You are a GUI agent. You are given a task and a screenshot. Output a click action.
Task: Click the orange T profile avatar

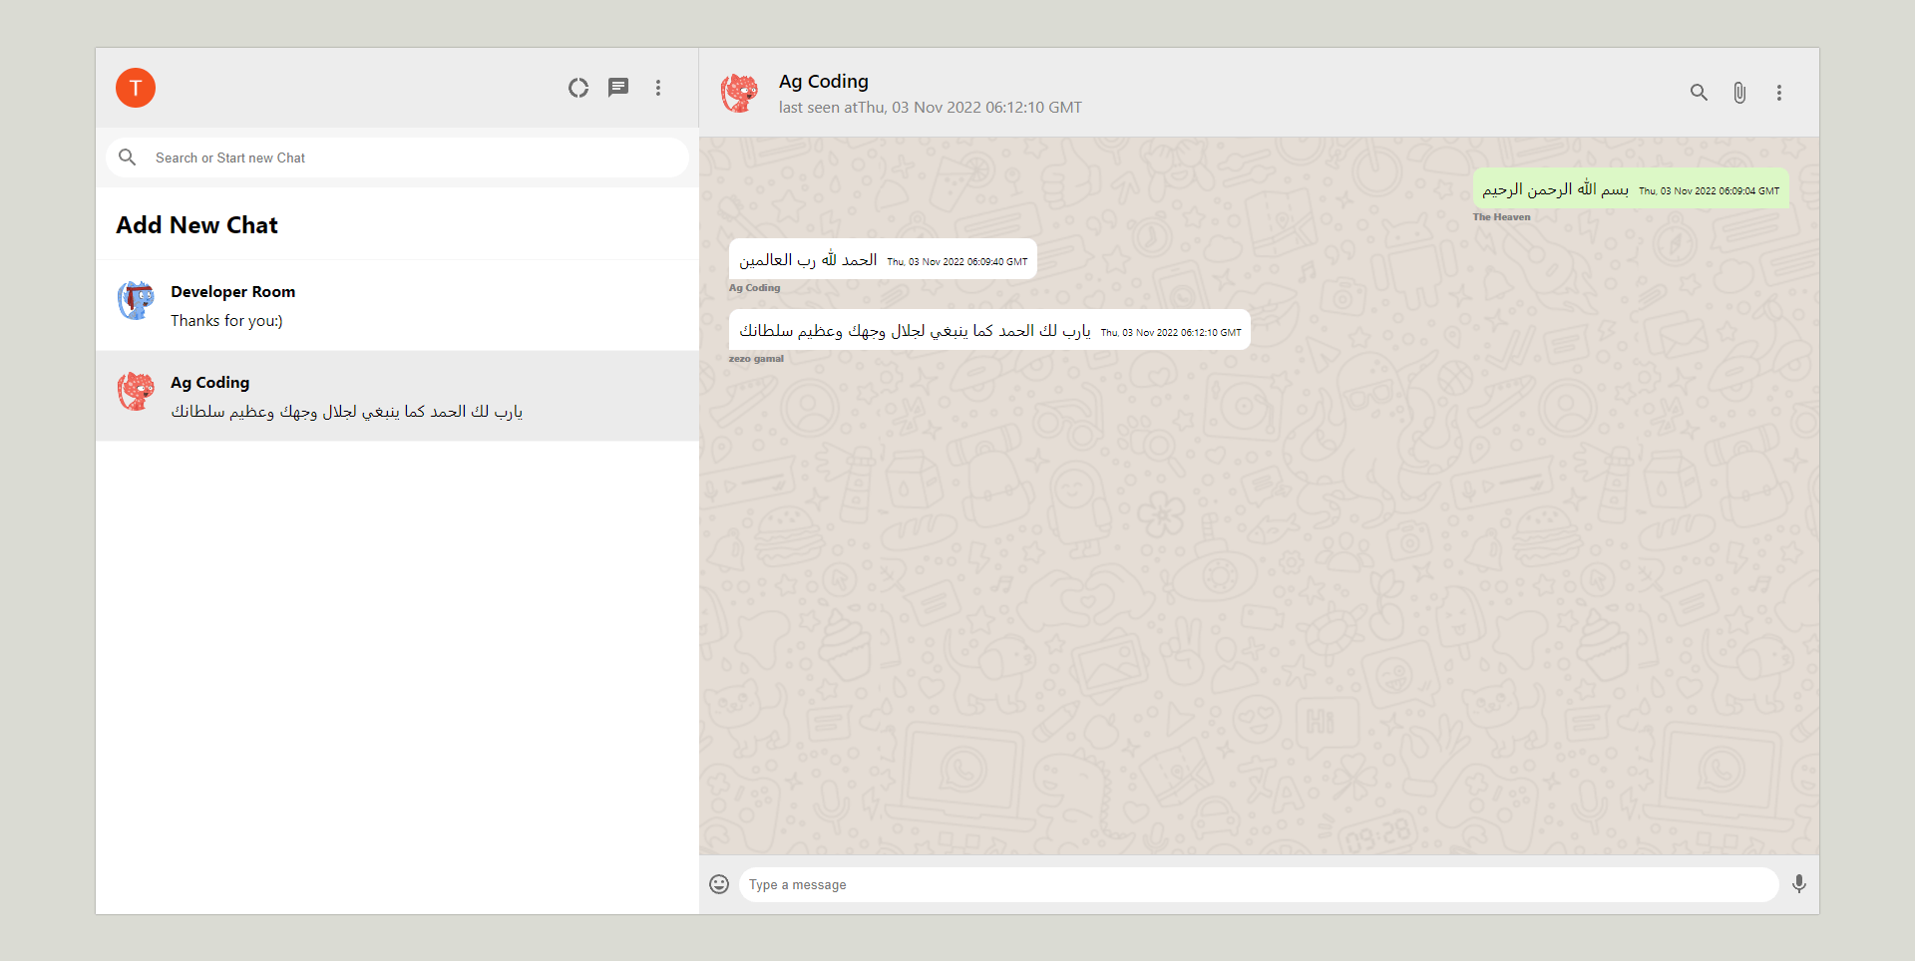[x=136, y=88]
